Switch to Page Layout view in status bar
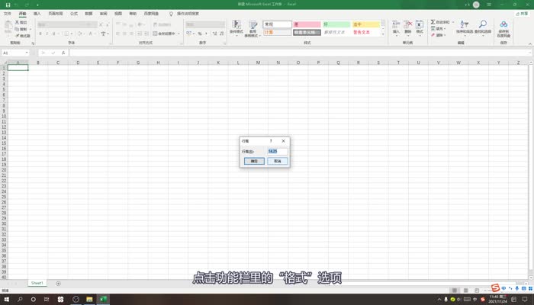Image resolution: width=534 pixels, height=305 pixels. pos(465,291)
